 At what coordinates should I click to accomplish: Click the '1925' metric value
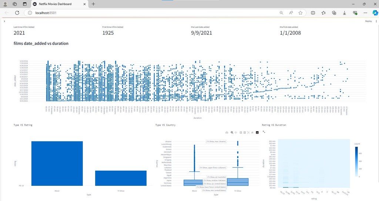coord(108,33)
